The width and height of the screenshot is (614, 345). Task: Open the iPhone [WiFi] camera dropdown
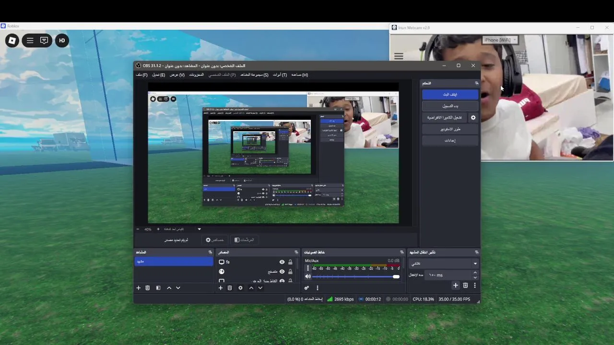point(500,40)
